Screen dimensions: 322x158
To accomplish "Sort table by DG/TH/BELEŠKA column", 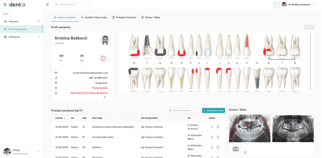I will (151, 118).
